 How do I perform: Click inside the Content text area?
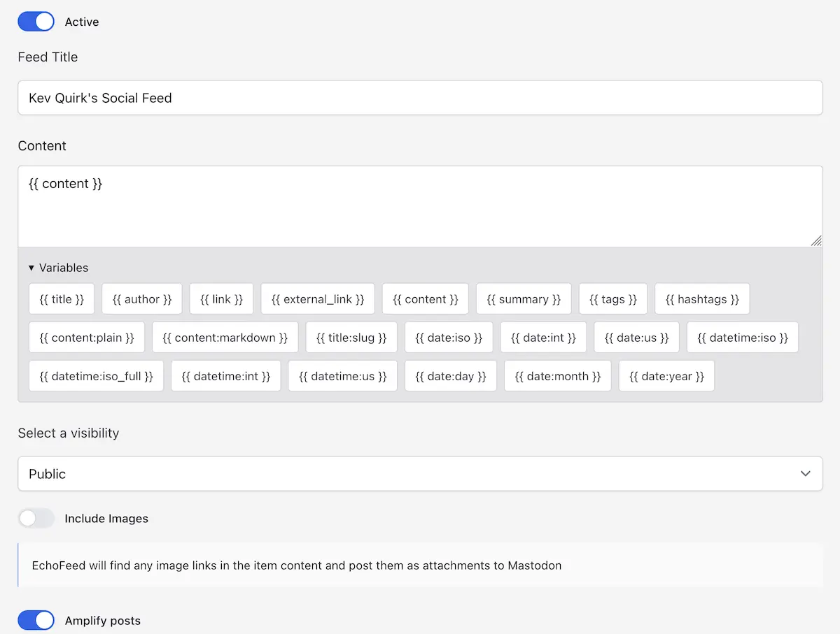click(420, 206)
